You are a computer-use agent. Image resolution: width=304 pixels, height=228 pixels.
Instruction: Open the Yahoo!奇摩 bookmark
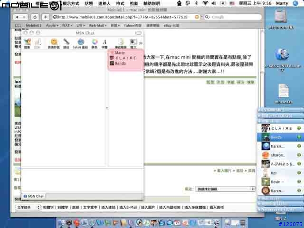tap(133, 25)
